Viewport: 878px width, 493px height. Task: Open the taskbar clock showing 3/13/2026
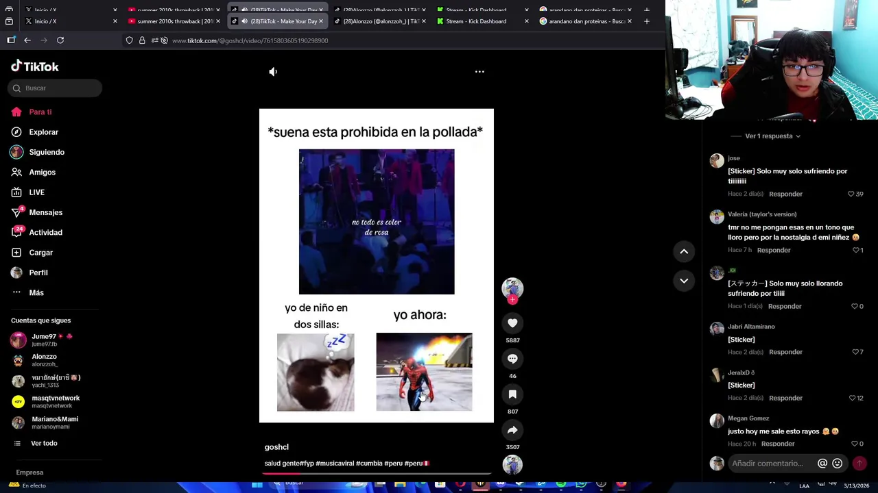(857, 485)
